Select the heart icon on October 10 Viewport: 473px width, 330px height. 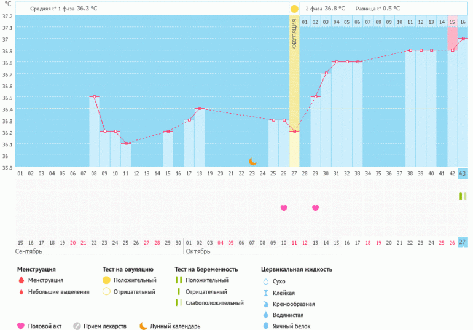click(284, 208)
